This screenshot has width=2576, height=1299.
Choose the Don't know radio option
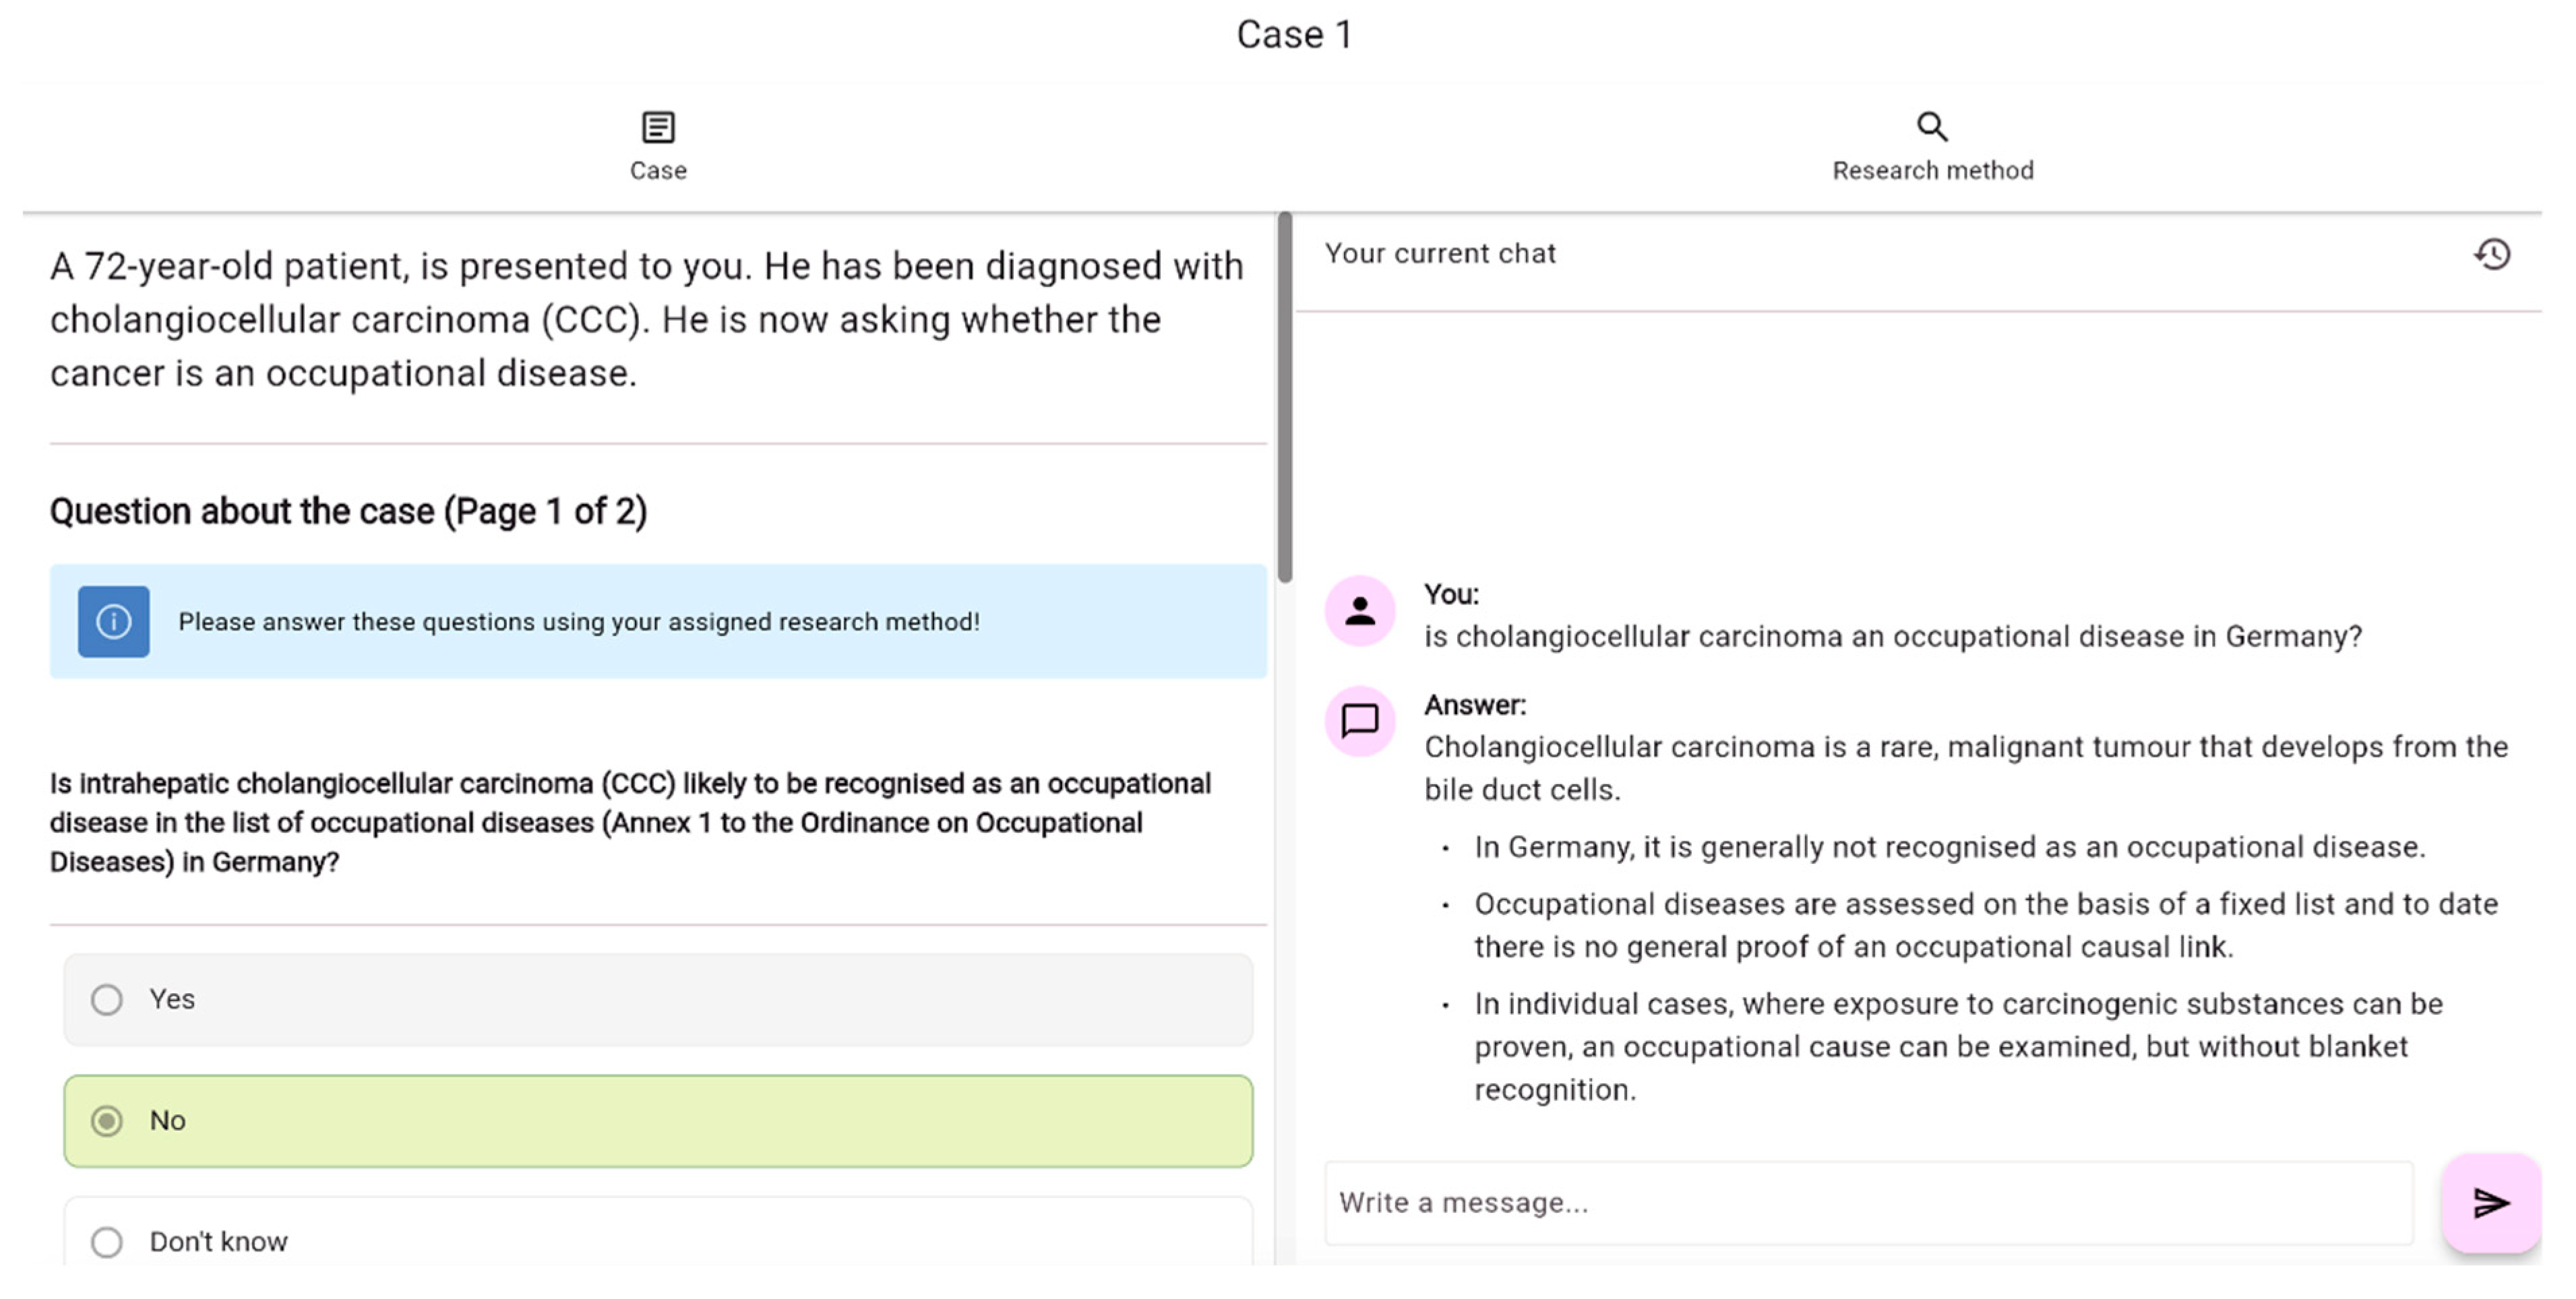(x=107, y=1241)
